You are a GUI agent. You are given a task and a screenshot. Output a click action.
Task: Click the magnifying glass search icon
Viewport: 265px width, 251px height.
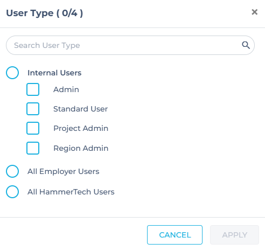(x=246, y=45)
